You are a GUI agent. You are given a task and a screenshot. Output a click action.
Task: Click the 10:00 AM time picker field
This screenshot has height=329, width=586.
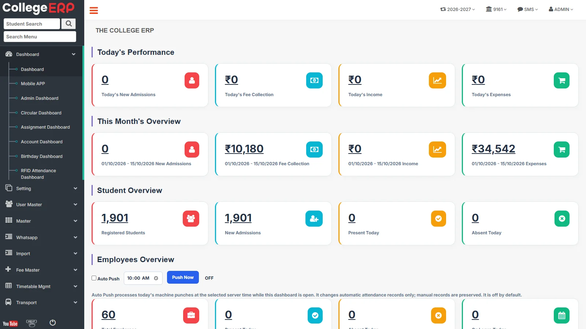point(143,278)
